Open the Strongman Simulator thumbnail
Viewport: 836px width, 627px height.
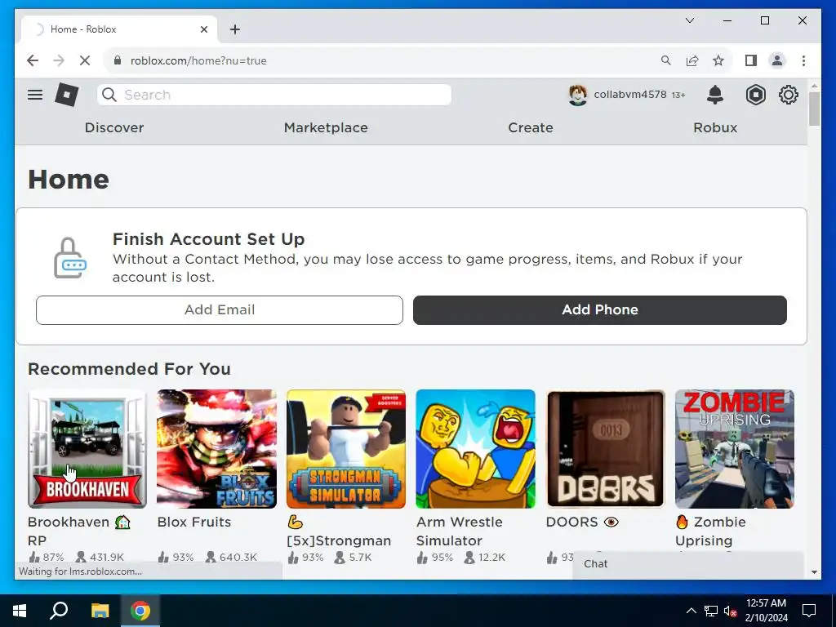[345, 449]
